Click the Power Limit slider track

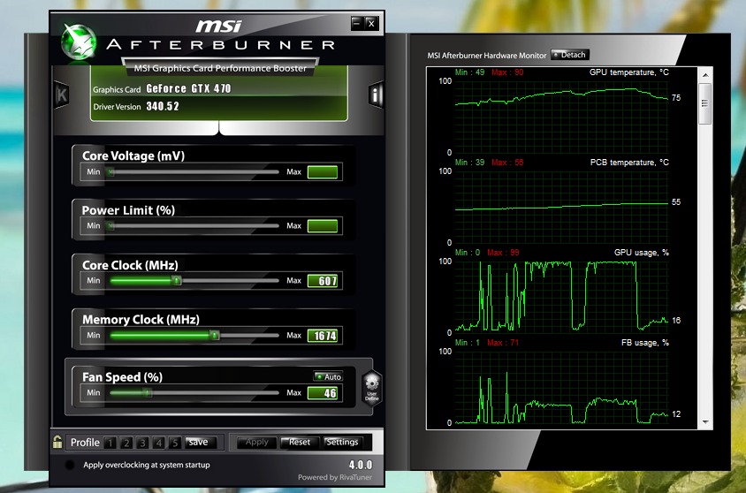[x=194, y=226]
